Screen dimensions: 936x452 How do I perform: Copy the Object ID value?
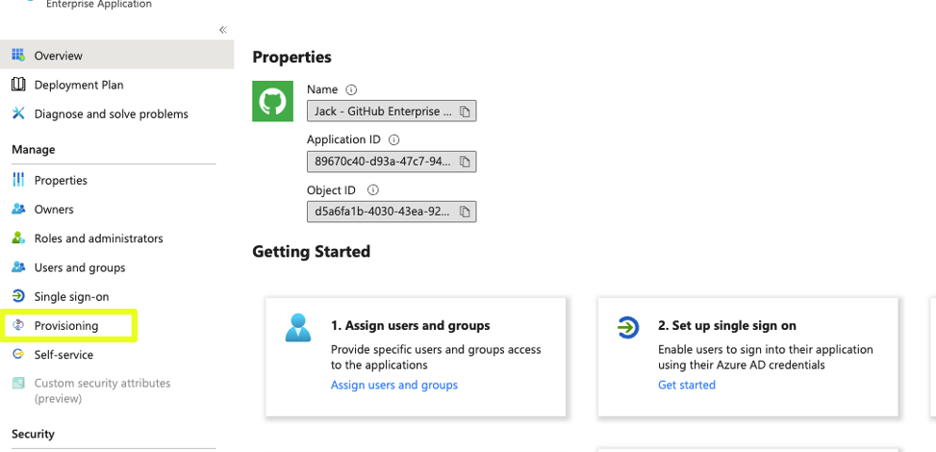[x=465, y=212]
